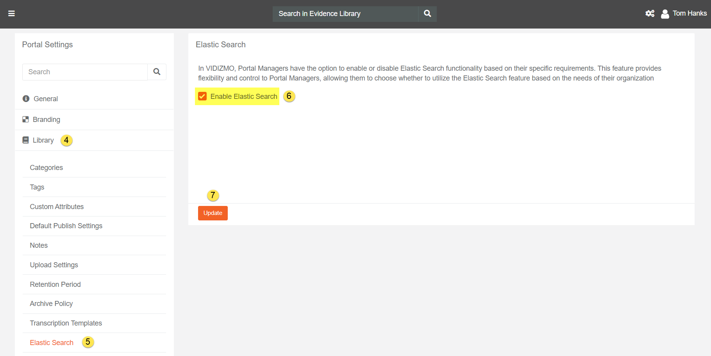The image size is (711, 356).
Task: Go to Retention Period settings
Action: 55,284
